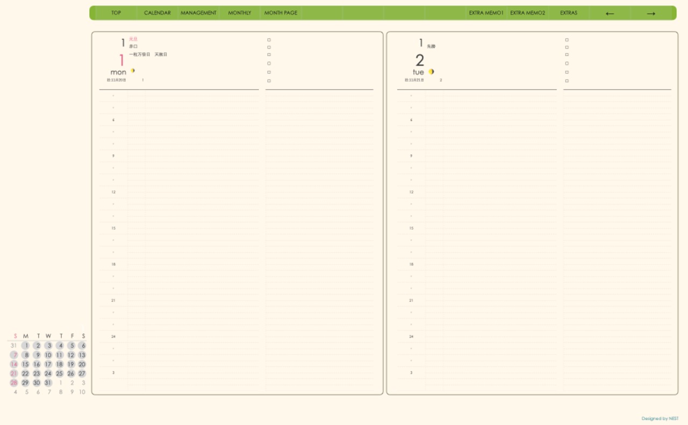Click the 24 hour label on Monday page
Screen dimensions: 688x425
click(113, 336)
